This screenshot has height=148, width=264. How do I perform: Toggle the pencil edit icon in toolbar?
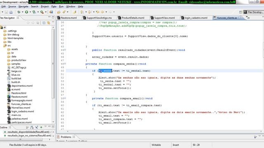[64, 12]
